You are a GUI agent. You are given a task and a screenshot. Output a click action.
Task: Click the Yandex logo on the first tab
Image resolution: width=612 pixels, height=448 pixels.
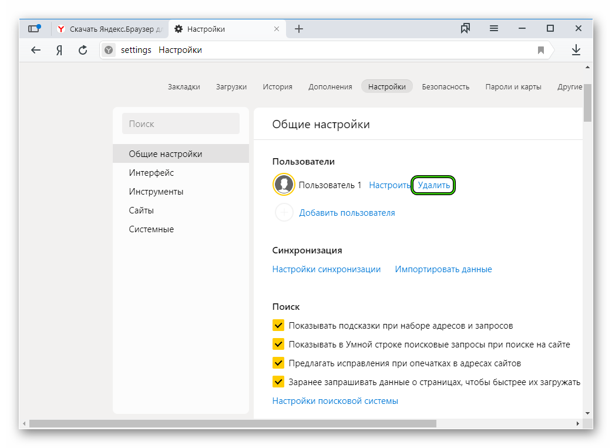[61, 29]
